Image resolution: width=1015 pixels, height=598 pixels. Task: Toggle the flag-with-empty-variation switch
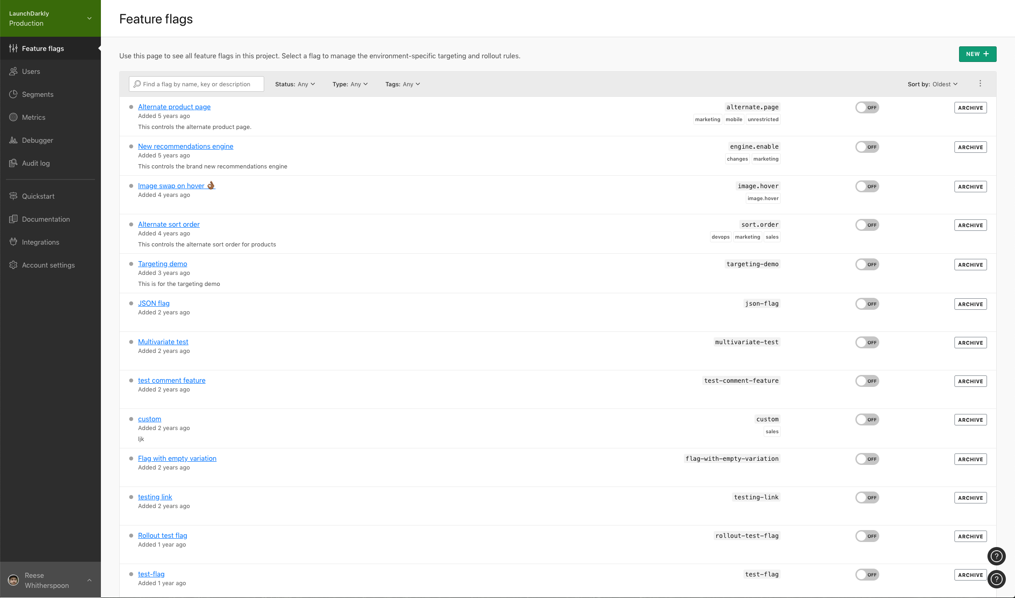point(867,459)
